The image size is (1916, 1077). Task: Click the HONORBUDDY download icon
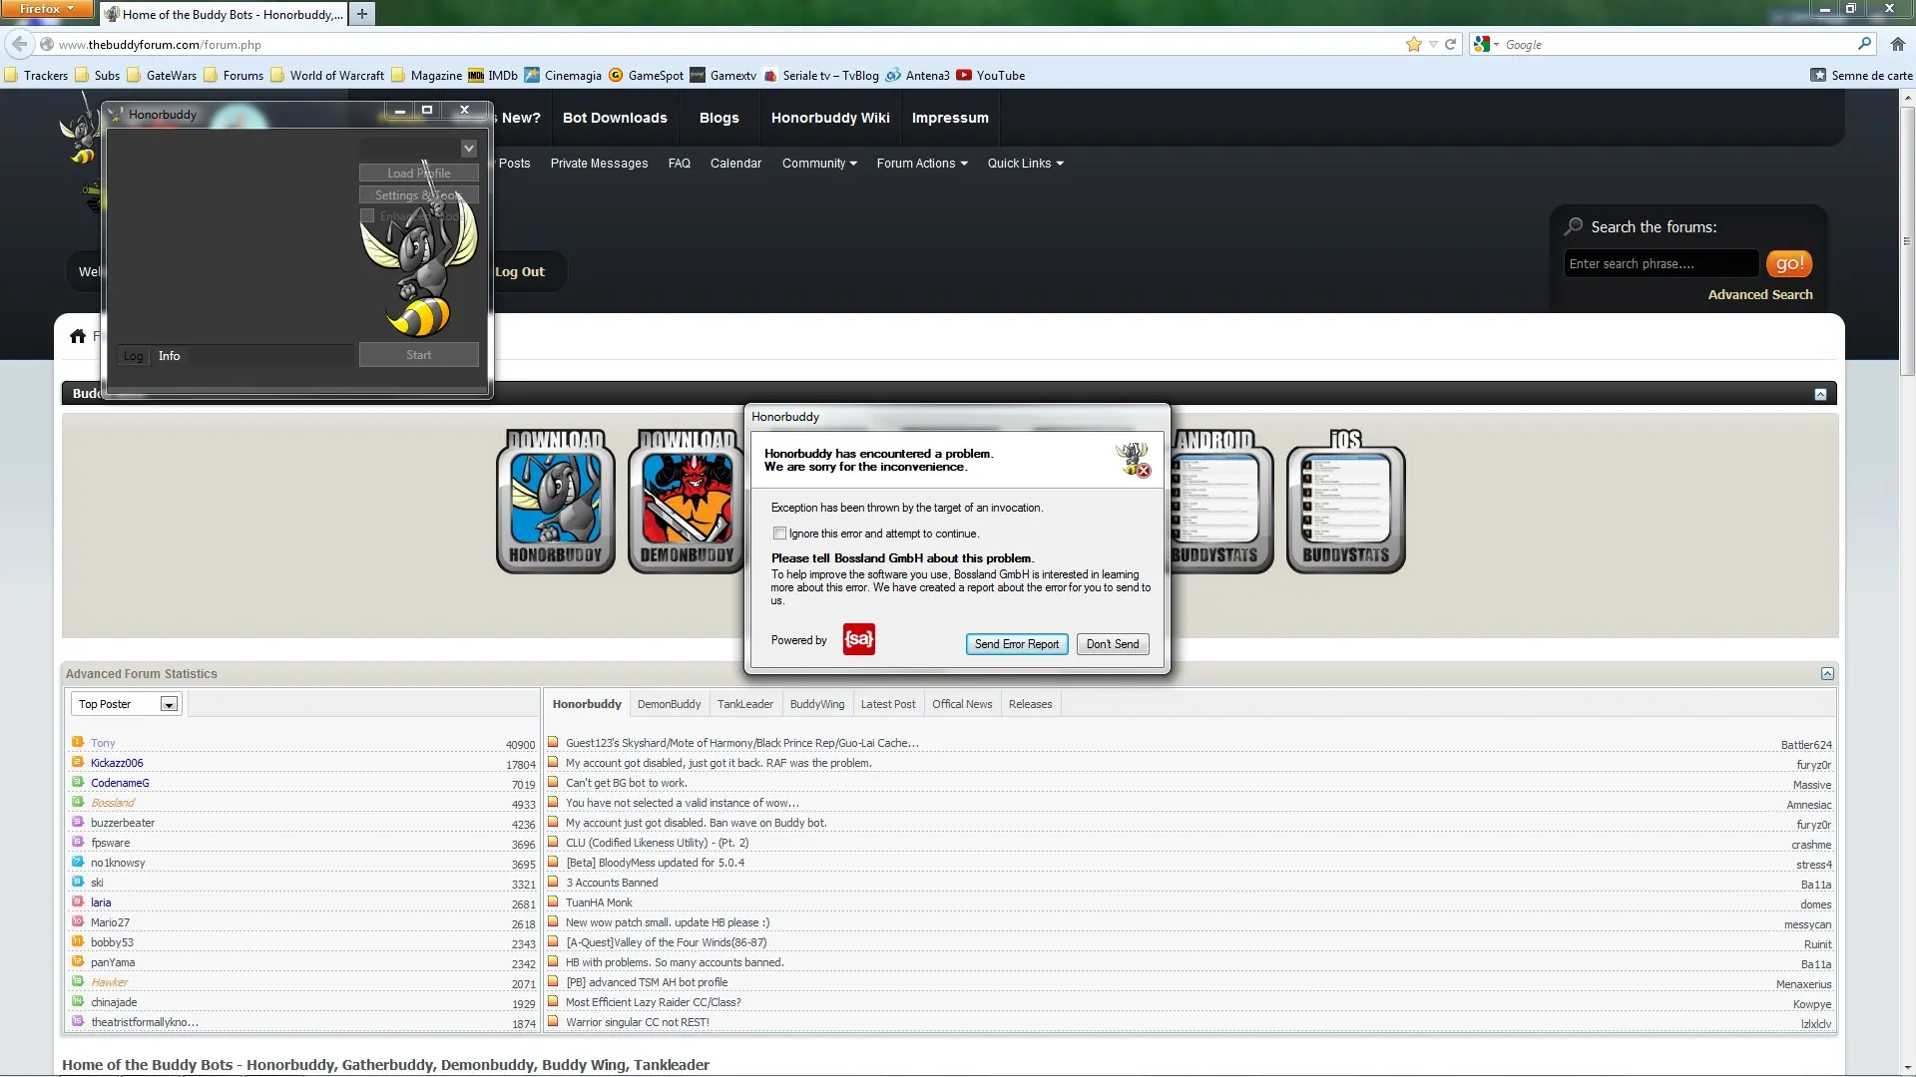(x=556, y=501)
